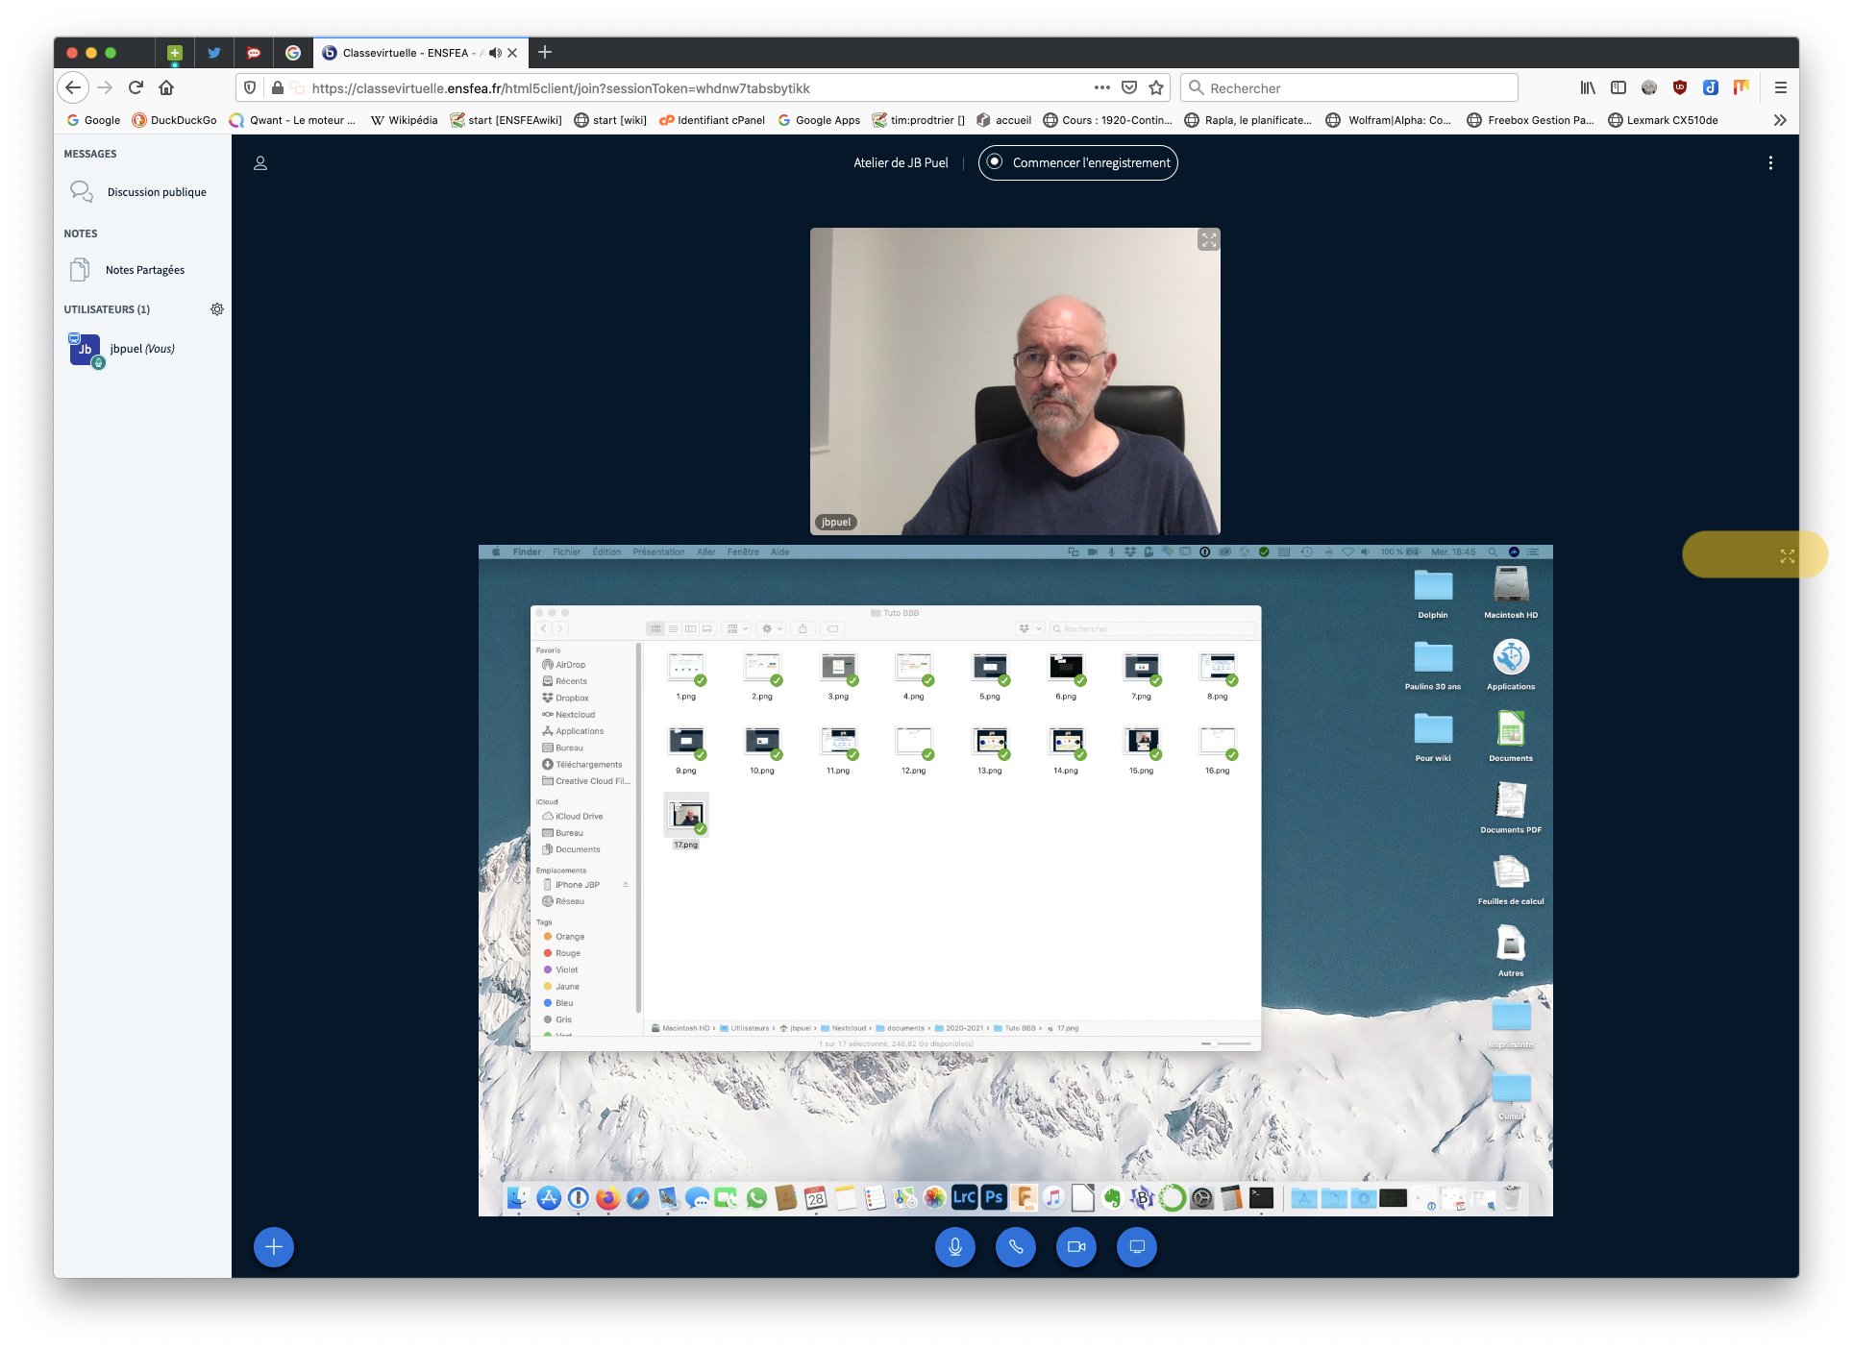The height and width of the screenshot is (1349, 1853).
Task: Open Discussion publique chat
Action: 156,192
